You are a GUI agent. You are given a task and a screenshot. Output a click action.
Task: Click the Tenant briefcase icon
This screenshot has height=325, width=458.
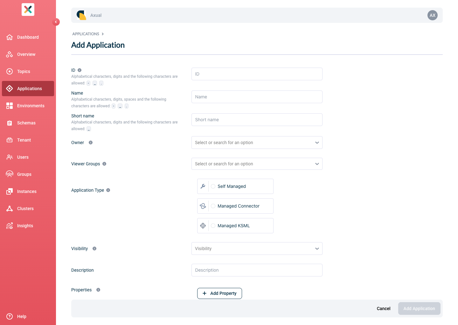coord(10,140)
